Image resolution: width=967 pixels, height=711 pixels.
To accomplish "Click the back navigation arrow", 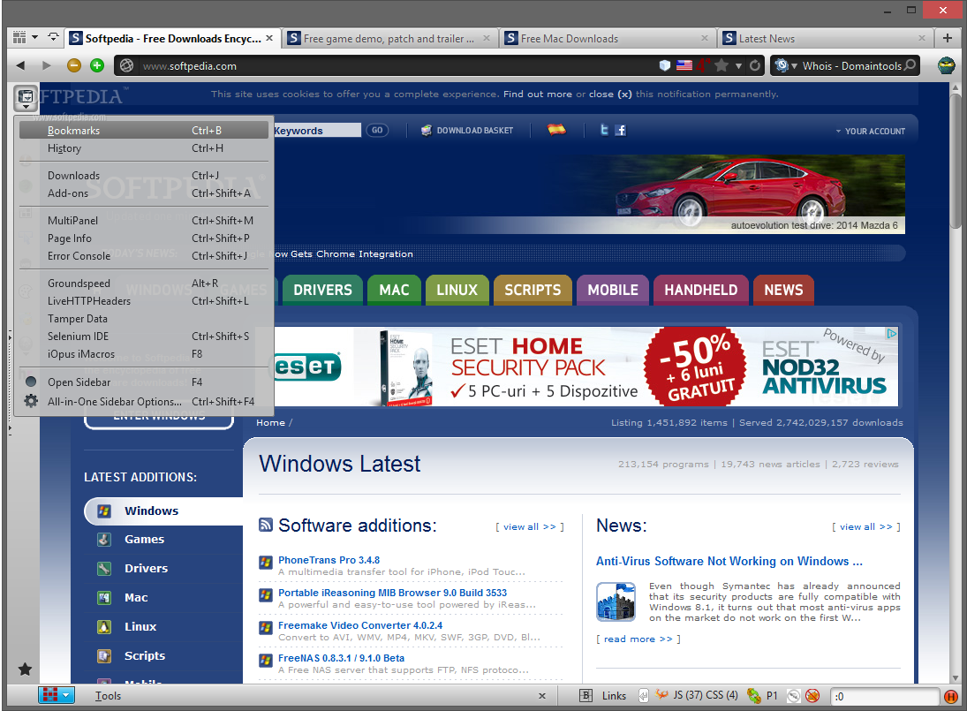I will (20, 65).
